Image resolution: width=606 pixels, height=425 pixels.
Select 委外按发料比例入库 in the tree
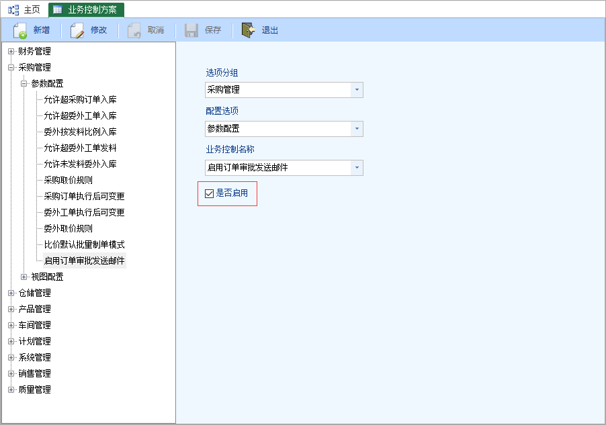(80, 132)
